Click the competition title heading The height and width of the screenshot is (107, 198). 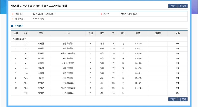point(39,6)
